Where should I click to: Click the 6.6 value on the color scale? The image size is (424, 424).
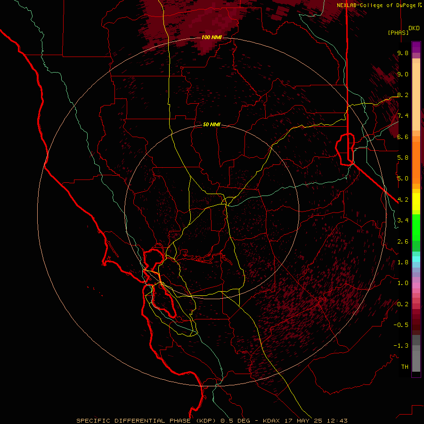(403, 137)
